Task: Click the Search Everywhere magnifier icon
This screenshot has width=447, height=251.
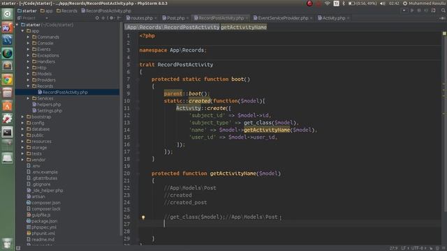Action: [x=444, y=10]
